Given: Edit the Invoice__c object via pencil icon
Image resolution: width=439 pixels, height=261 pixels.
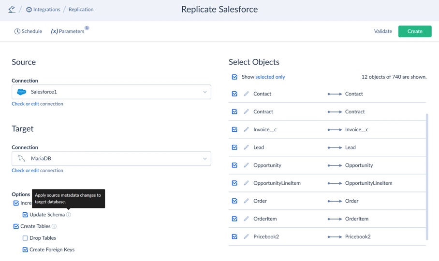Looking at the screenshot, I should 246,130.
